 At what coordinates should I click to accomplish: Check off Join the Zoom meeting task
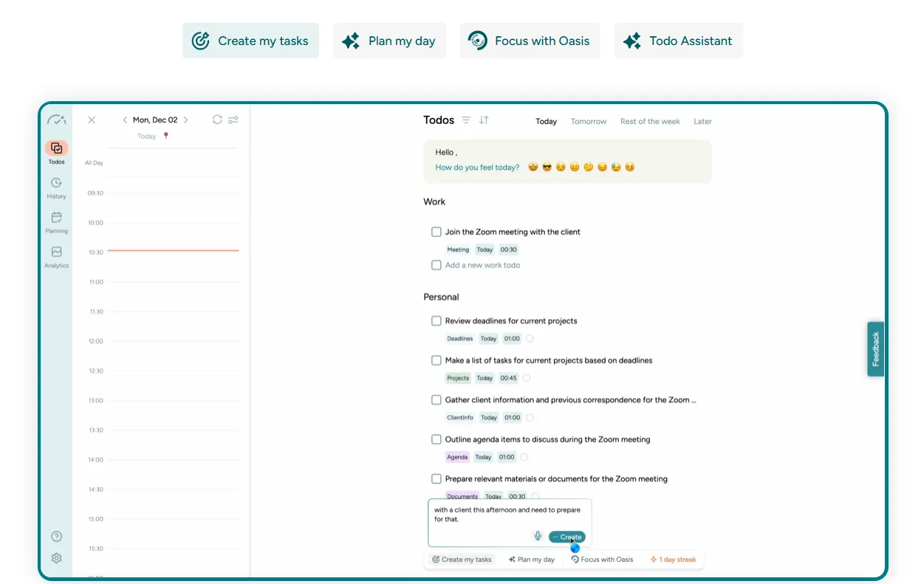click(x=437, y=232)
